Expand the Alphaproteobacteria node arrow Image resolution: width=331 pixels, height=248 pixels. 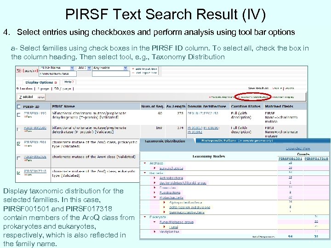(x=165, y=203)
